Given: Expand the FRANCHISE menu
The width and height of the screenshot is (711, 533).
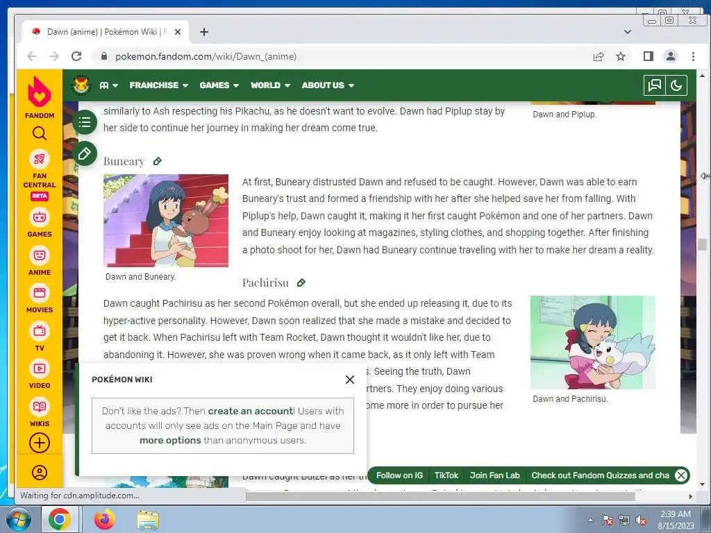Looking at the screenshot, I should tap(159, 85).
